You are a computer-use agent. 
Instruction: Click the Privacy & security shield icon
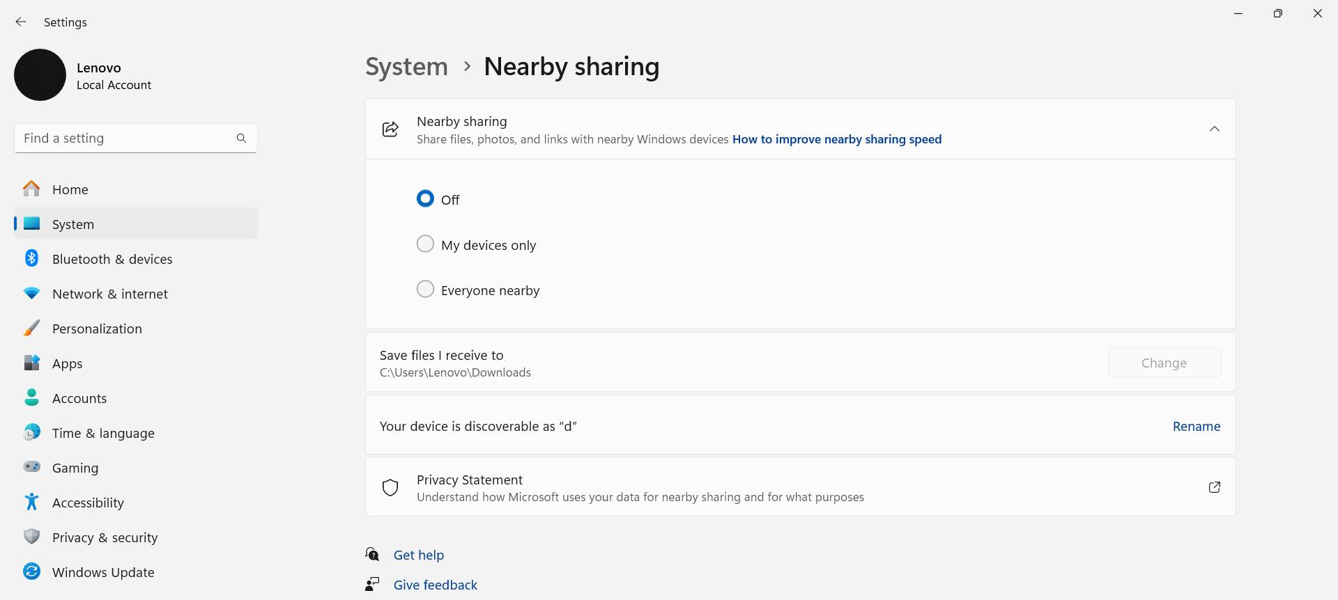pos(31,537)
